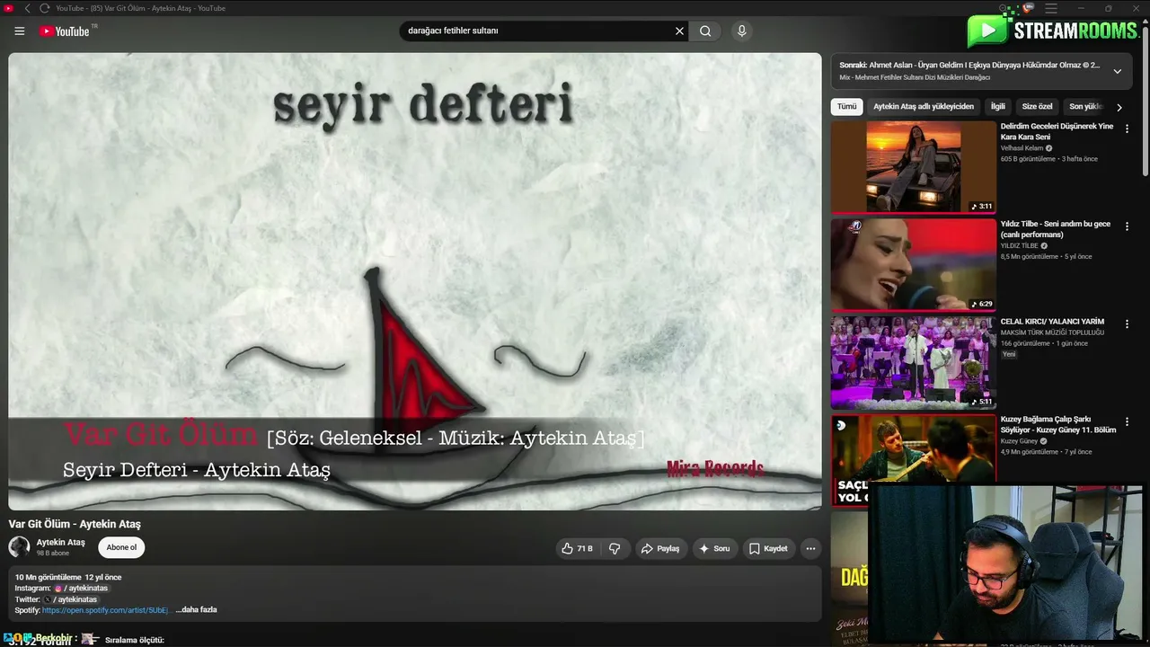Open the Aytekin Ataş channel avatar
1150x647 pixels.
click(x=19, y=546)
